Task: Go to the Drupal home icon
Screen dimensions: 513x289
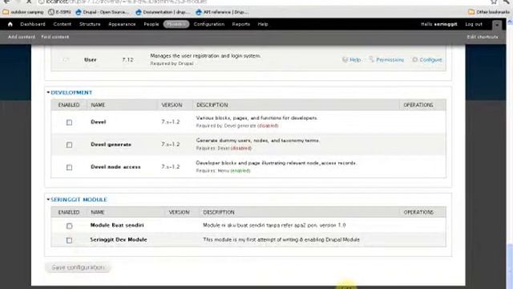Action: coord(10,24)
